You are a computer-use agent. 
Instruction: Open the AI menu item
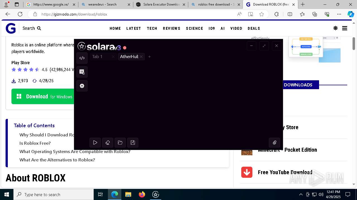(223, 28)
